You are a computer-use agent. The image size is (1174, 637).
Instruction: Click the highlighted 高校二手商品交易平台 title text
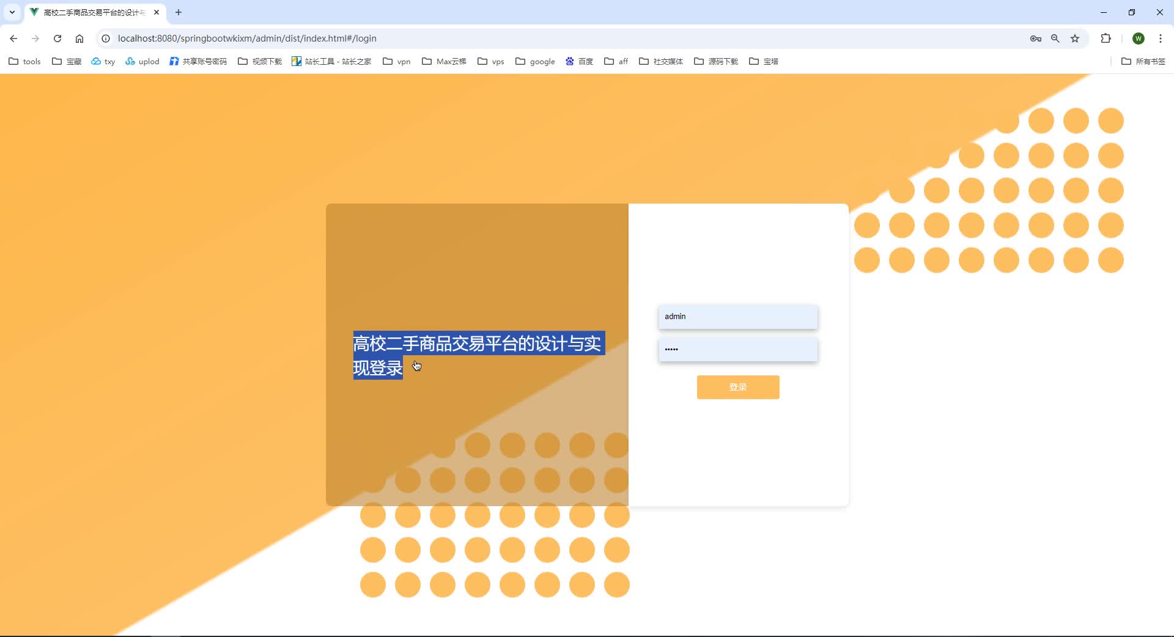pyautogui.click(x=478, y=355)
